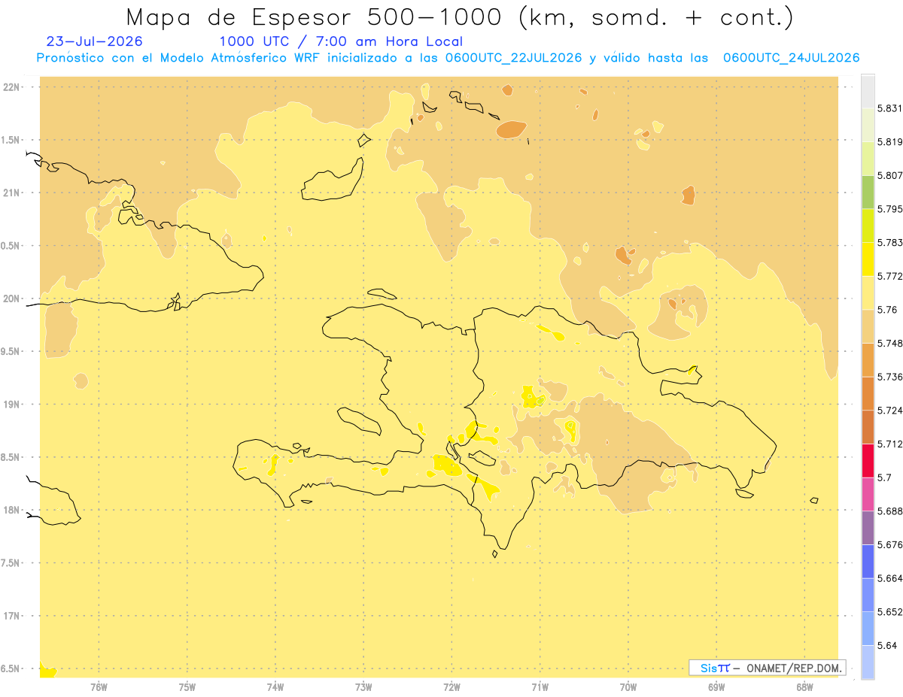This screenshot has width=903, height=697.
Task: Click the 72W longitude label
Action: [x=451, y=687]
